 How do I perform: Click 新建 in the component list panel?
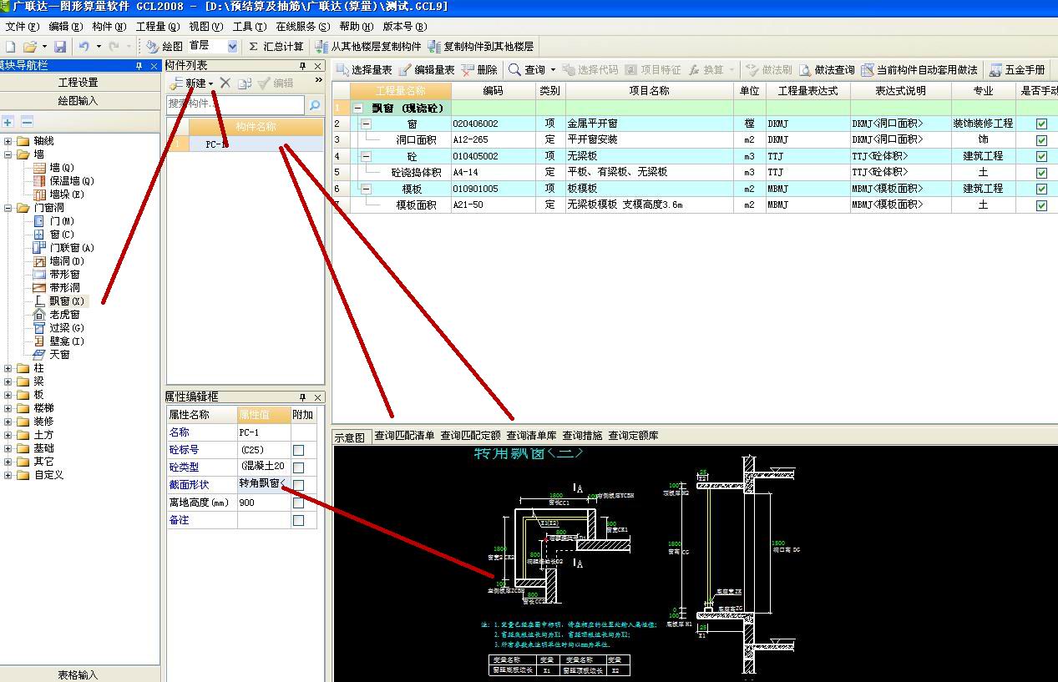point(191,83)
